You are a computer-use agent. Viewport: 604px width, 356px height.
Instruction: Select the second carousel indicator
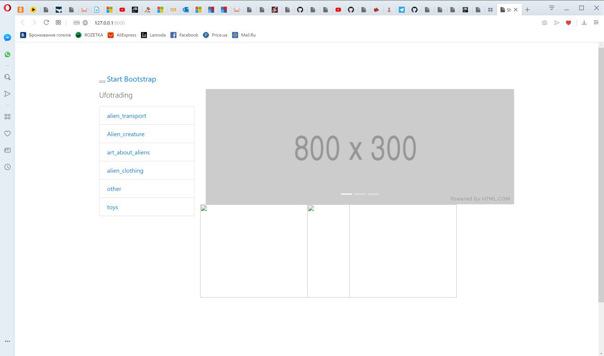tap(360, 194)
